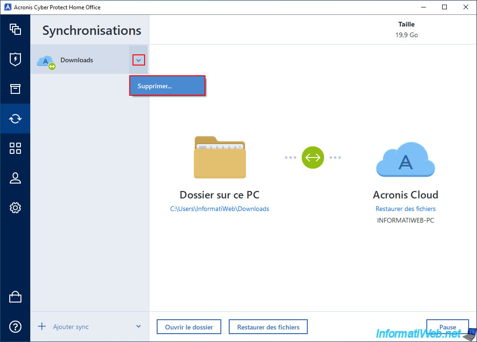Open the store shopping bag icon
477x342 pixels.
[x=15, y=297]
